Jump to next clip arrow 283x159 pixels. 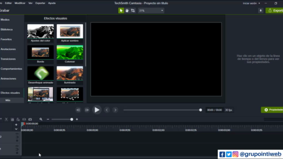(x=115, y=110)
